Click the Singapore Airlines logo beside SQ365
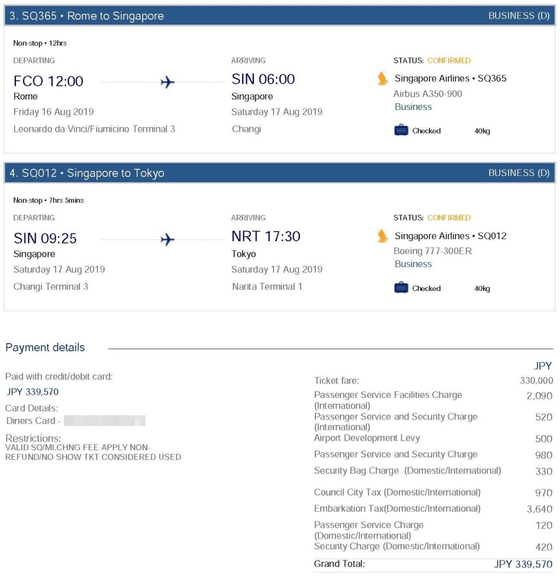560x579 pixels. tap(383, 79)
